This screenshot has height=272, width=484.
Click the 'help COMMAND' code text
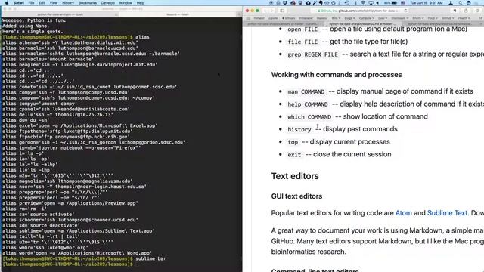[308, 104]
